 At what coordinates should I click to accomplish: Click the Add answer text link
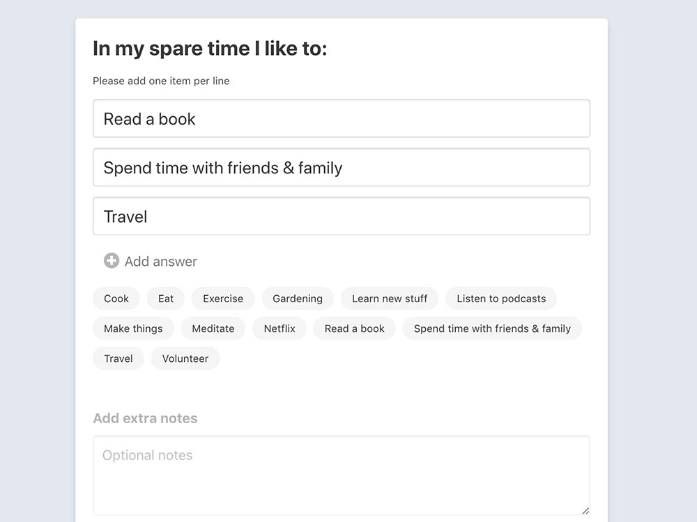pyautogui.click(x=161, y=262)
